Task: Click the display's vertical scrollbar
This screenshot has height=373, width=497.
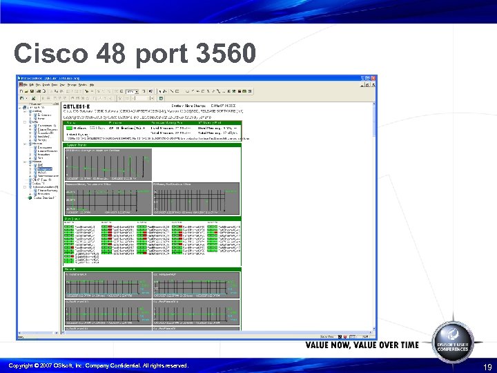Action: pyautogui.click(x=375, y=217)
